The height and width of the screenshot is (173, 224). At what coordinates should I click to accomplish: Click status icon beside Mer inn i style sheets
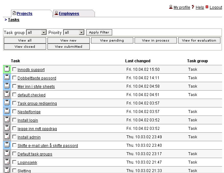[7, 86]
